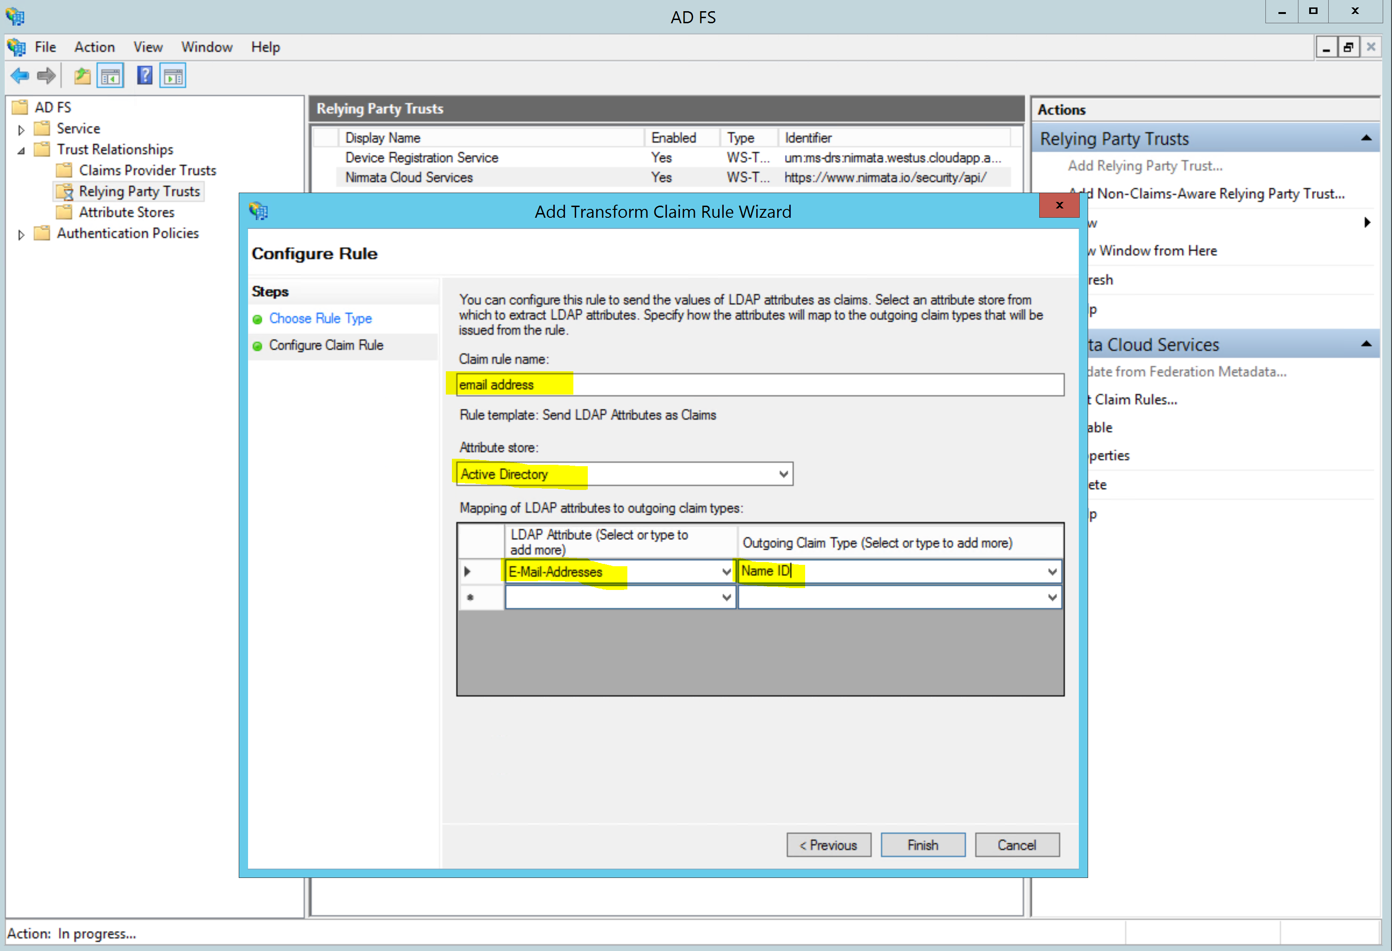Select Claims Provider Trusts tree item
The image size is (1392, 951).
[148, 170]
